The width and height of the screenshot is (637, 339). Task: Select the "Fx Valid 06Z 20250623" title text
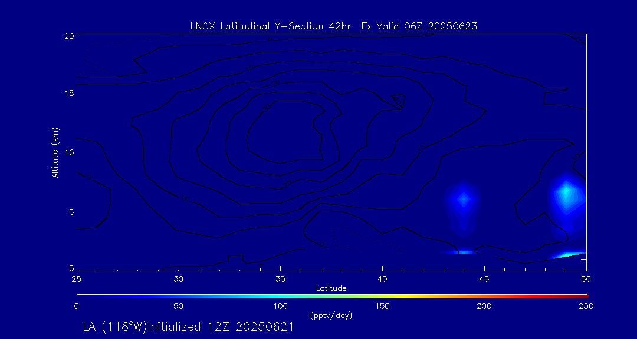419,26
